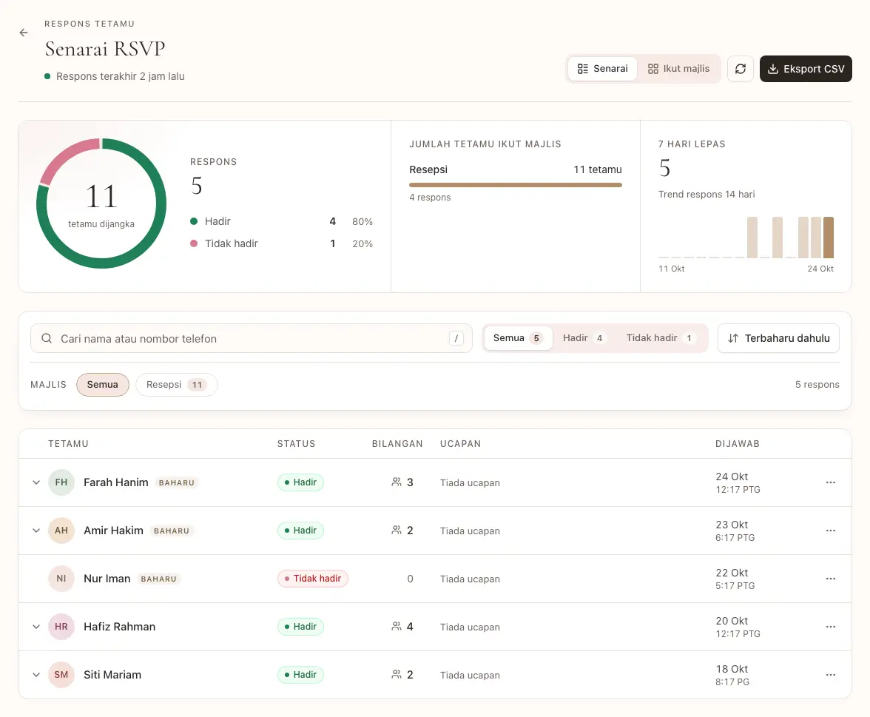Screen dimensions: 870x717
Task: Click the Status column header
Action: coord(296,444)
